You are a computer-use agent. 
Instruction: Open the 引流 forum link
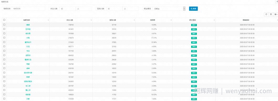(28, 47)
